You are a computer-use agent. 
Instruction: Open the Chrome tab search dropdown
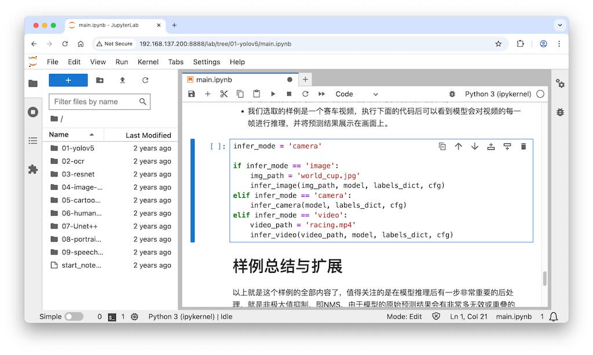point(559,25)
